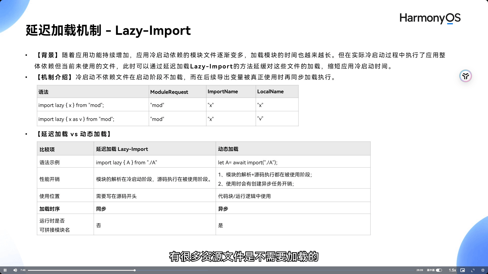Screen dimensions: 488x274
Task: Click the 28:09 total duration label
Action: click(x=420, y=270)
